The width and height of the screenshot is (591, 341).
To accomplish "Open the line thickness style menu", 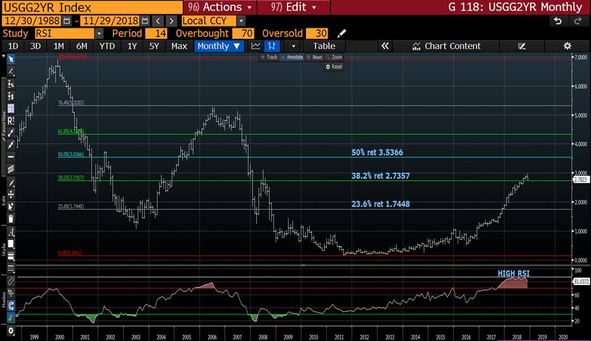I will tap(11, 256).
